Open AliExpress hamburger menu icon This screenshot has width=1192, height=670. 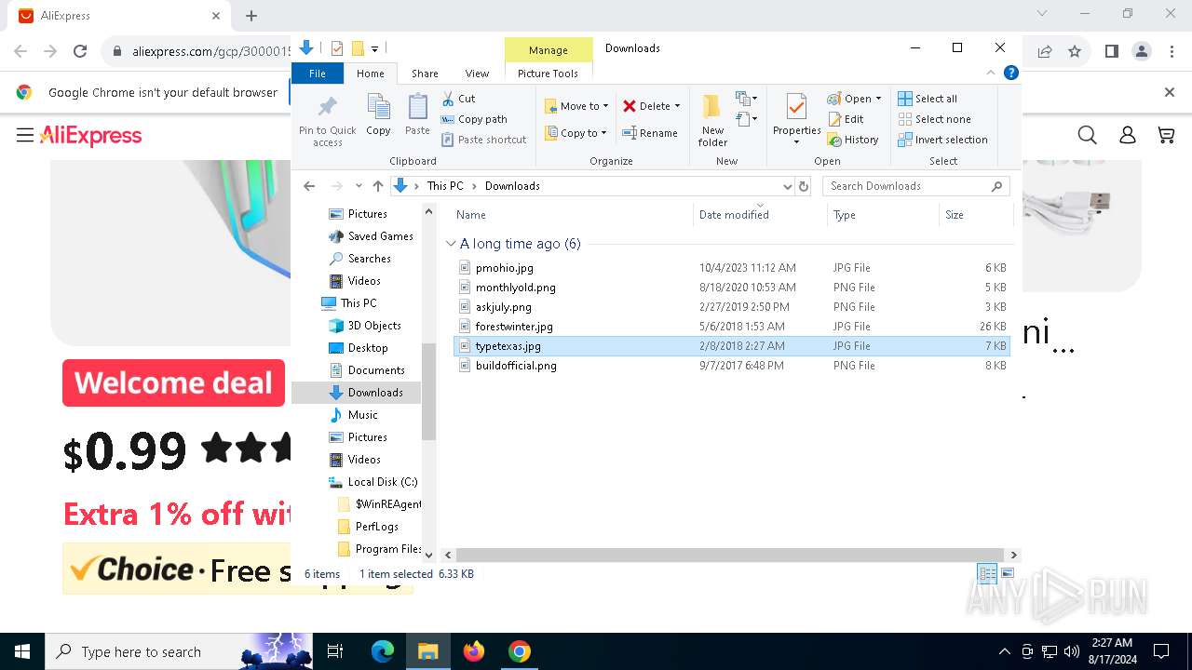coord(25,136)
